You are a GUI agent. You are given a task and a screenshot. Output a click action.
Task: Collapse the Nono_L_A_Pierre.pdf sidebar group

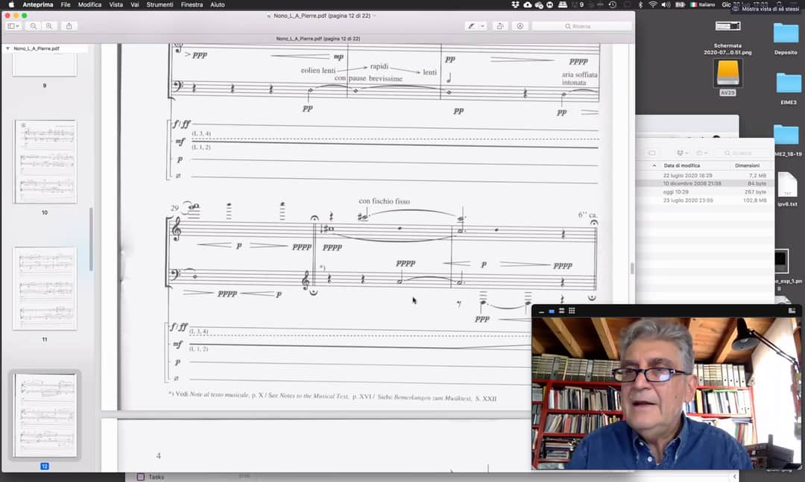point(7,48)
